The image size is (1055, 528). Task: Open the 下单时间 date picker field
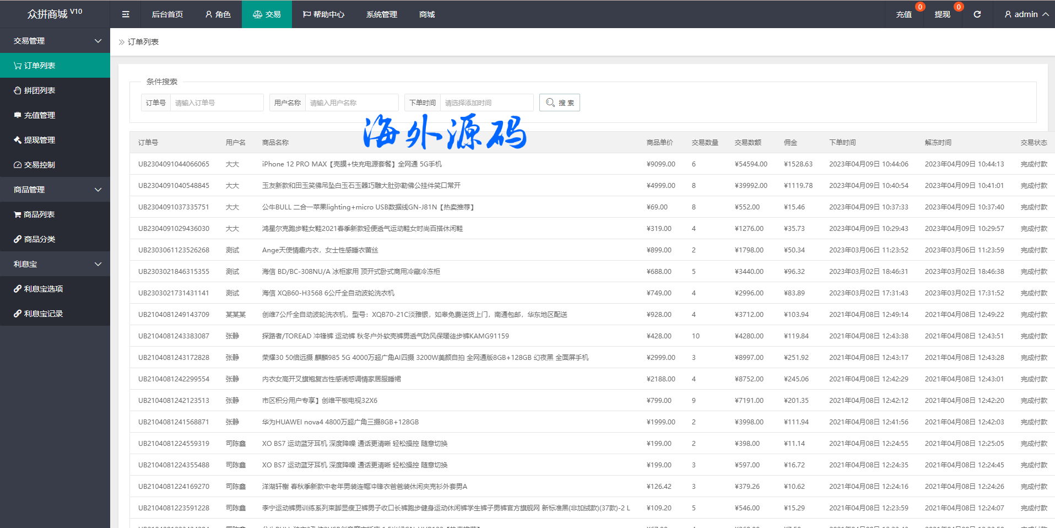[x=486, y=103]
